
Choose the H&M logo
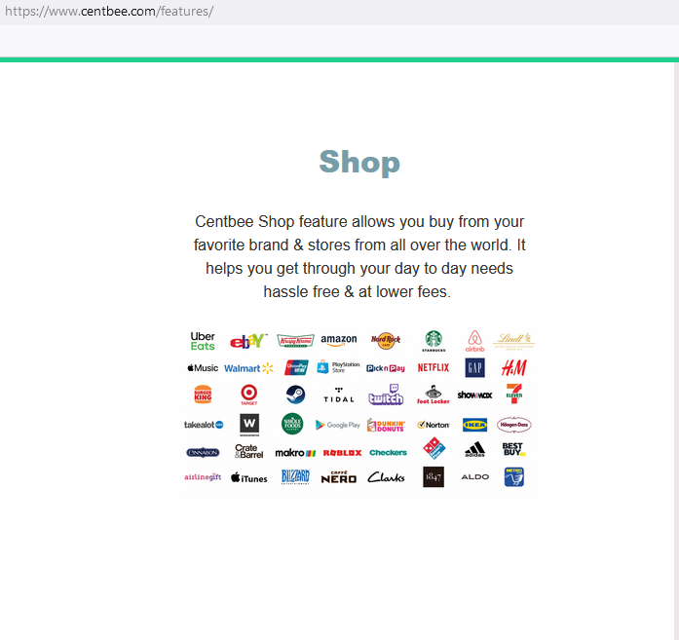[514, 367]
